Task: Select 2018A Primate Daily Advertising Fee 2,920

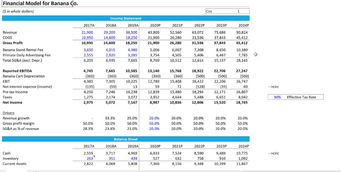Action: click(x=109, y=55)
